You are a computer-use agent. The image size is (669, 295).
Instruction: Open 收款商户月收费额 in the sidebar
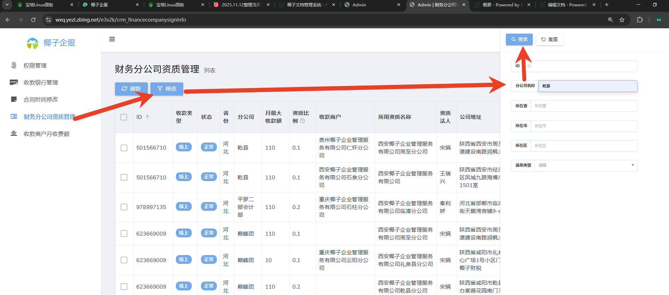pyautogui.click(x=47, y=134)
